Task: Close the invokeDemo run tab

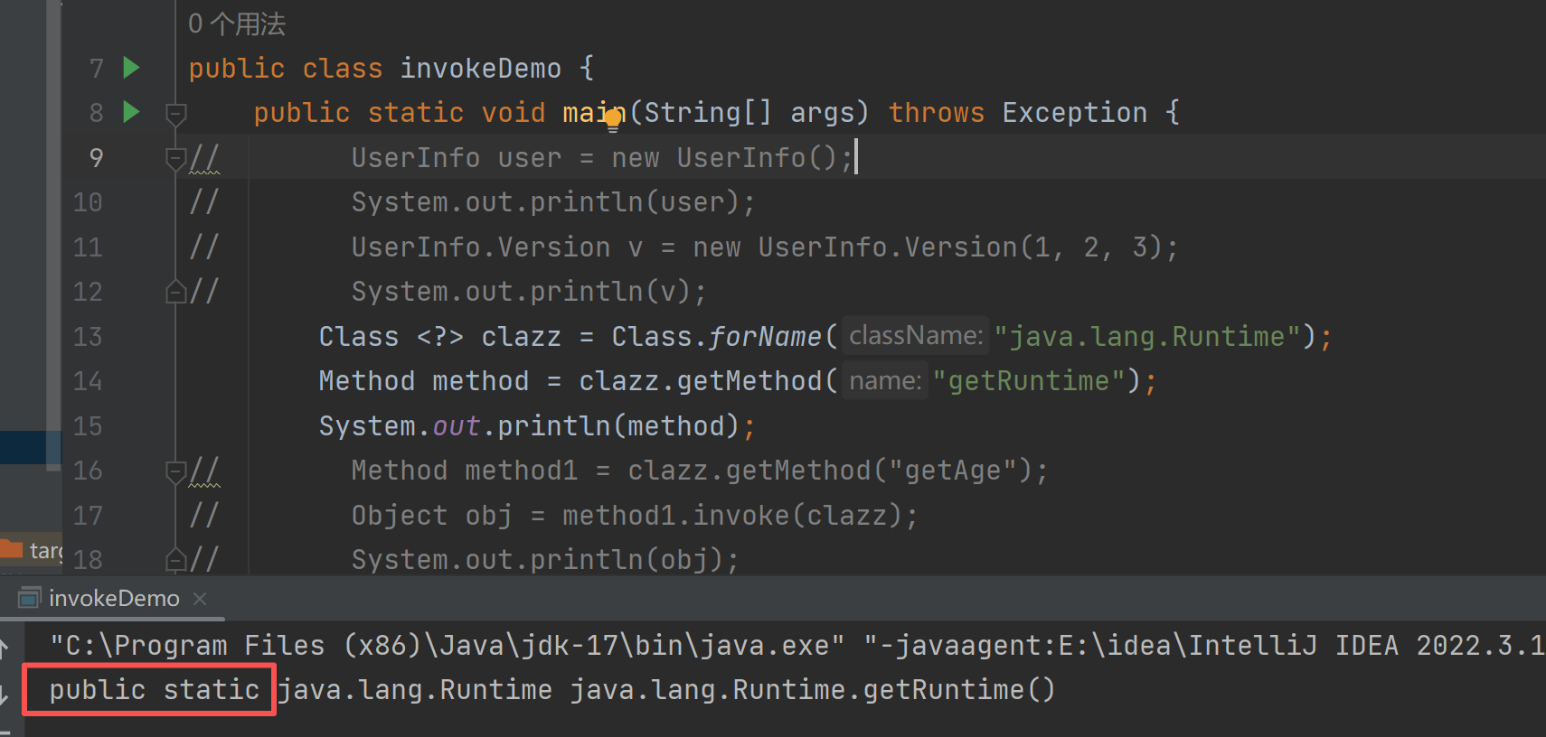Action: coord(200,599)
